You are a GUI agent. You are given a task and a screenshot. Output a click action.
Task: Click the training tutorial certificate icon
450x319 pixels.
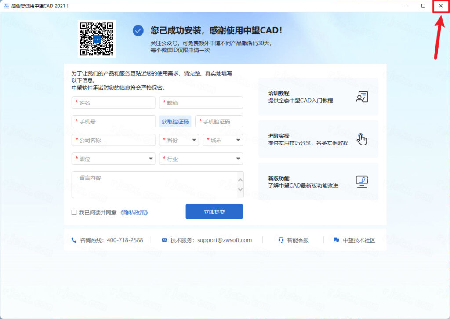pyautogui.click(x=361, y=97)
